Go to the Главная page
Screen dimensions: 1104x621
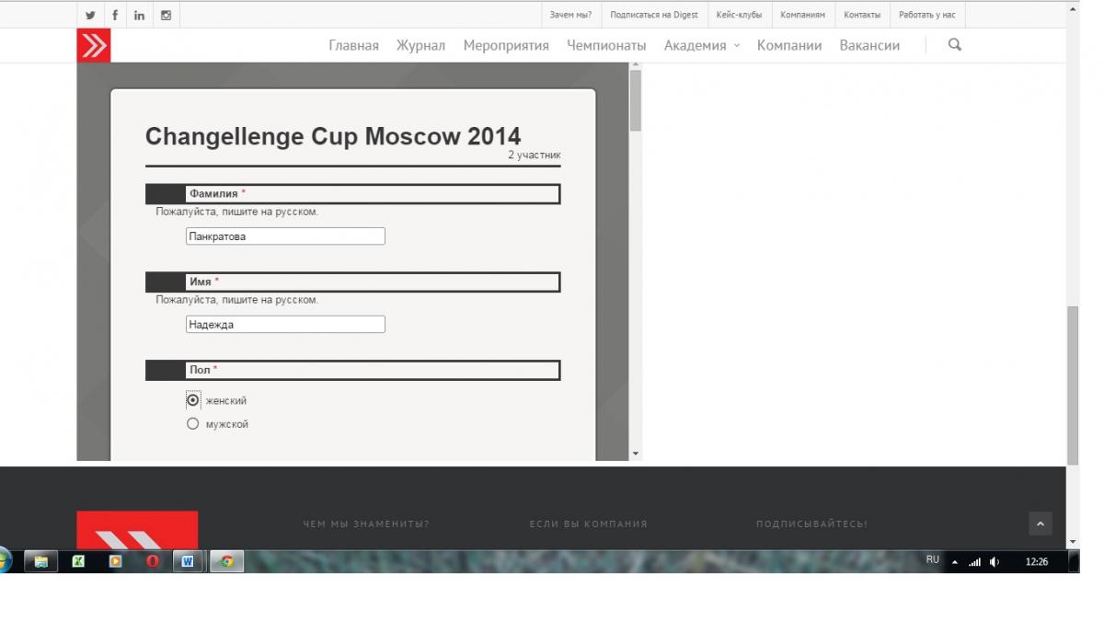[354, 45]
